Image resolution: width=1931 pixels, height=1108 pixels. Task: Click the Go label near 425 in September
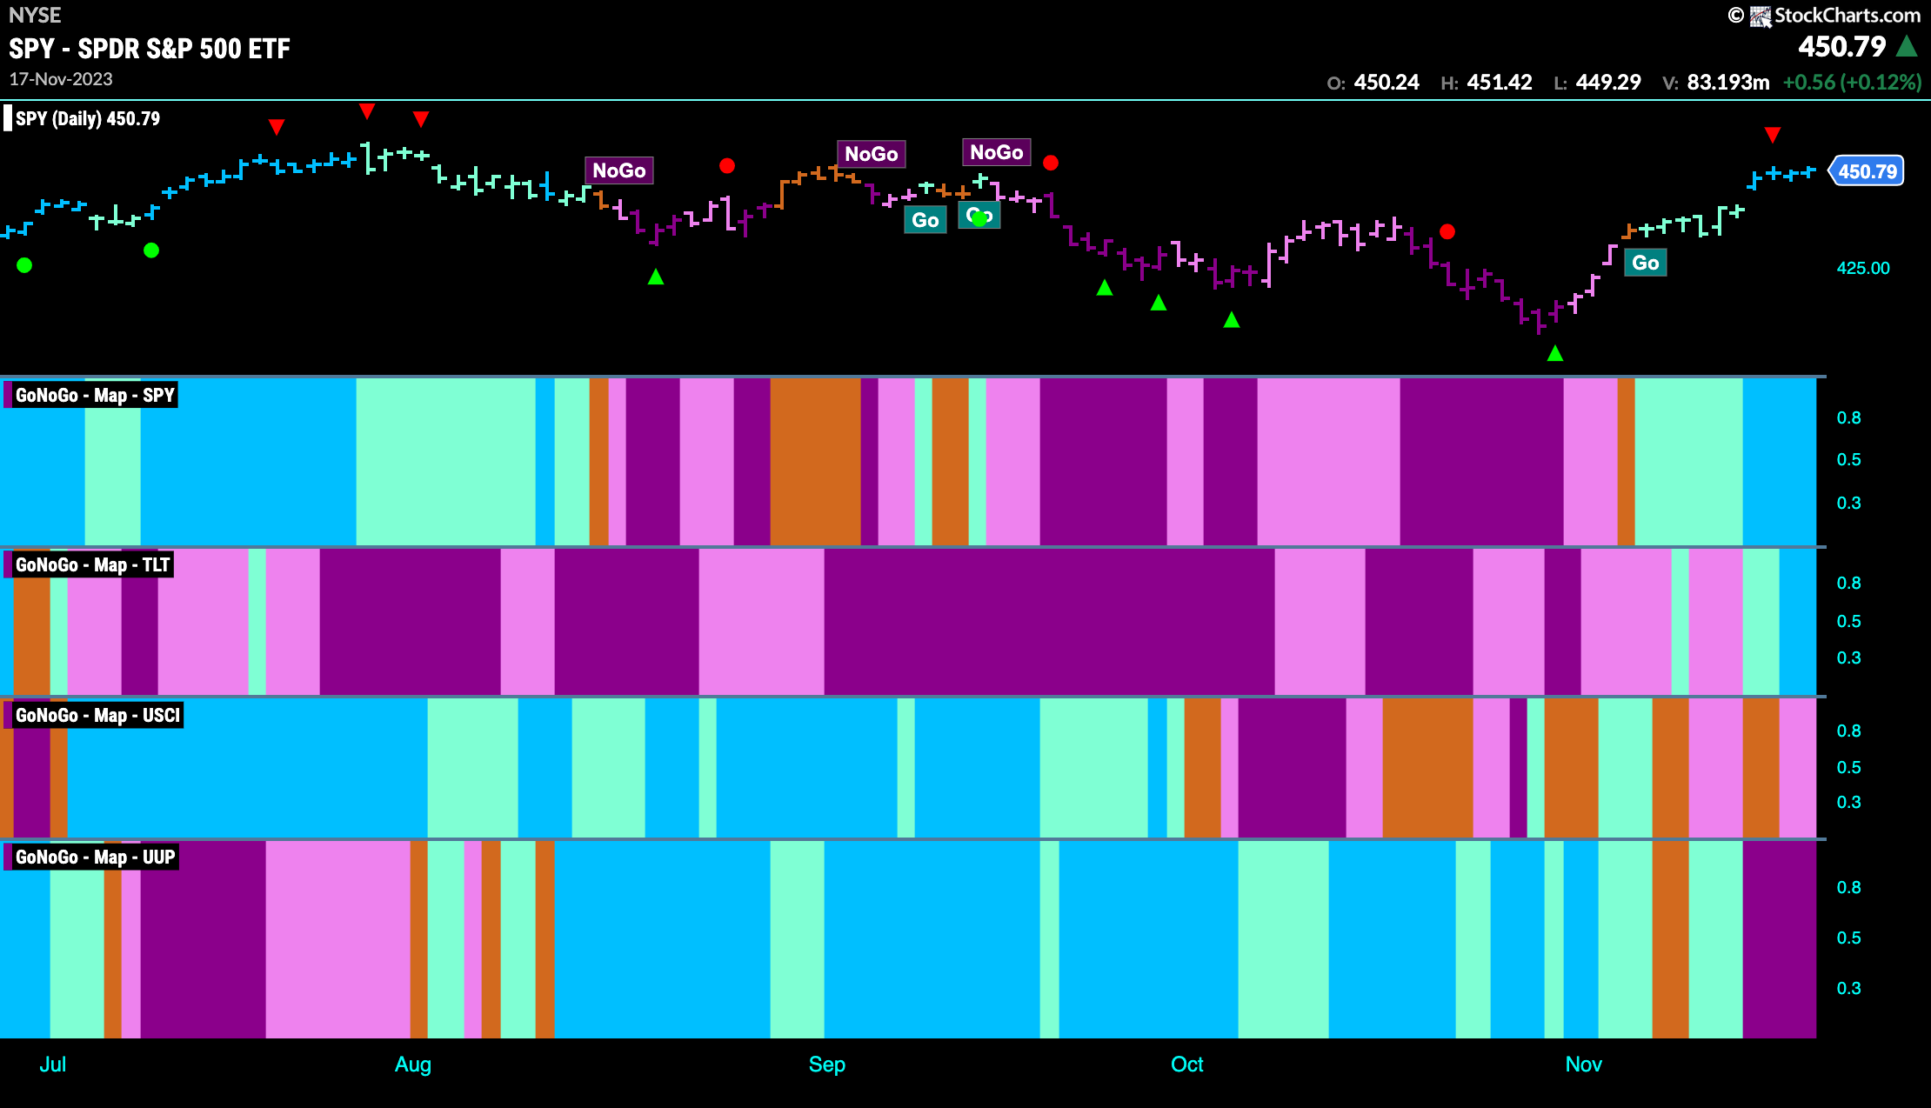coord(925,220)
